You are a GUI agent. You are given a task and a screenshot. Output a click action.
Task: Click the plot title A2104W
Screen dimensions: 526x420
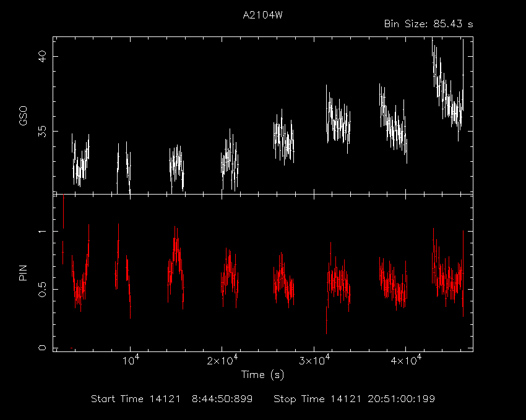pos(262,15)
